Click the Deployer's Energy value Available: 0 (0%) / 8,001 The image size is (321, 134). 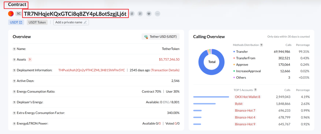163,102
